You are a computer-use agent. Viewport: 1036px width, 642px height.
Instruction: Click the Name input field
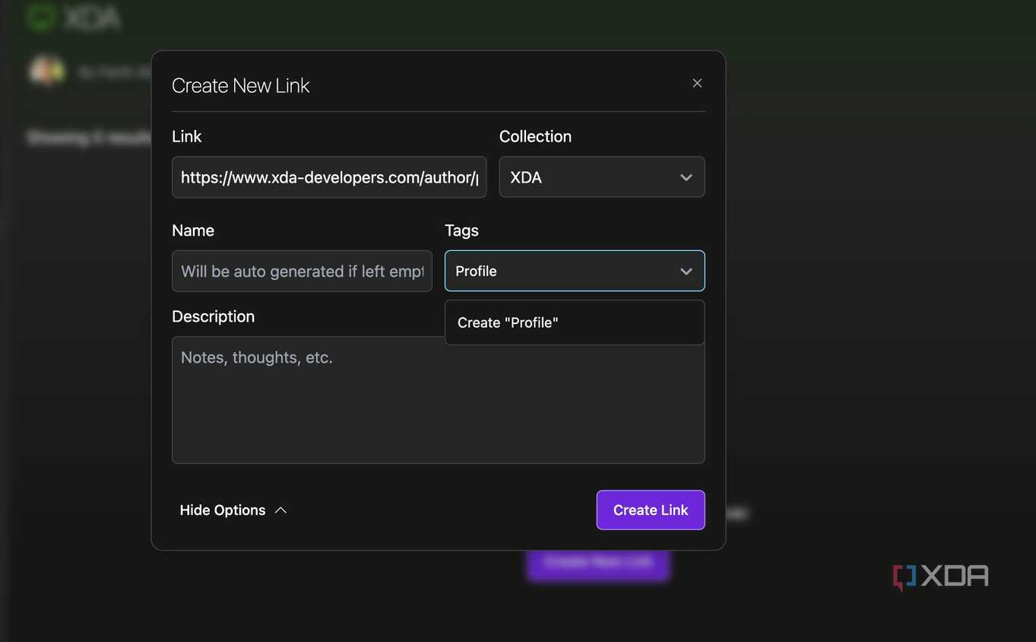coord(302,271)
